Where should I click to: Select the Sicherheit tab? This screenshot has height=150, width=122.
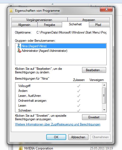[x=75, y=24]
